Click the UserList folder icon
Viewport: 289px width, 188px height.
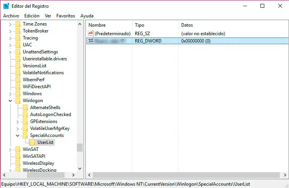point(32,142)
